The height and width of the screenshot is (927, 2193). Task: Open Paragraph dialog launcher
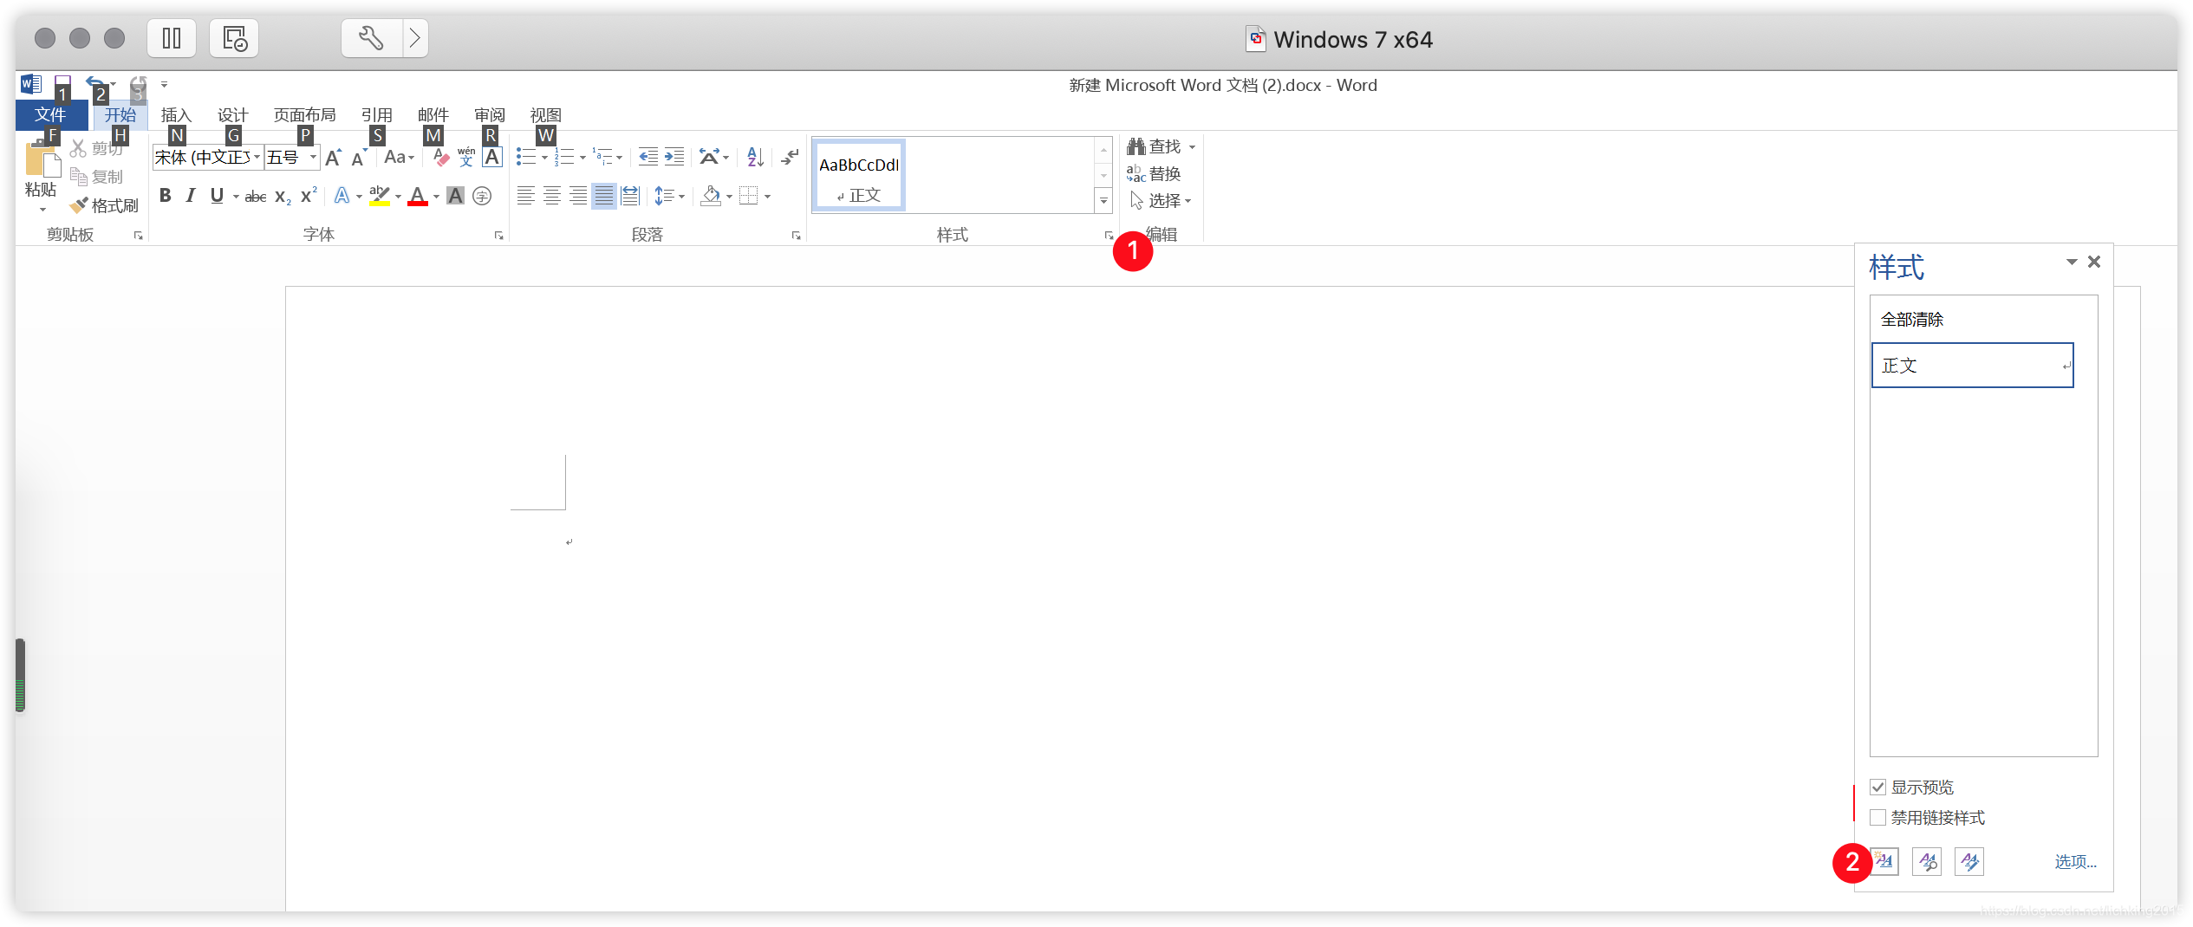click(x=796, y=235)
